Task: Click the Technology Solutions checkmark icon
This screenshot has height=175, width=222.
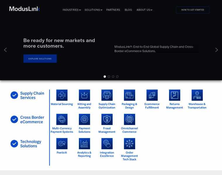Action: tap(14, 143)
